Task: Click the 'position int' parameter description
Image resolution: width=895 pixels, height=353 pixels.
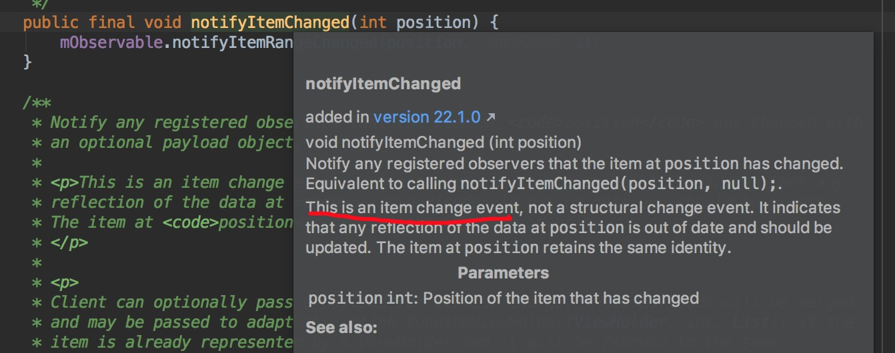Action: click(x=504, y=298)
